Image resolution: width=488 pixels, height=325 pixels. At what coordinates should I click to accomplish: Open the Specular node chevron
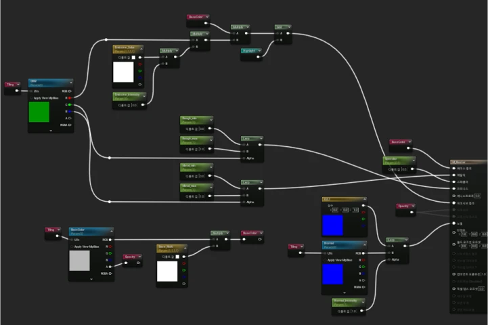[414, 160]
